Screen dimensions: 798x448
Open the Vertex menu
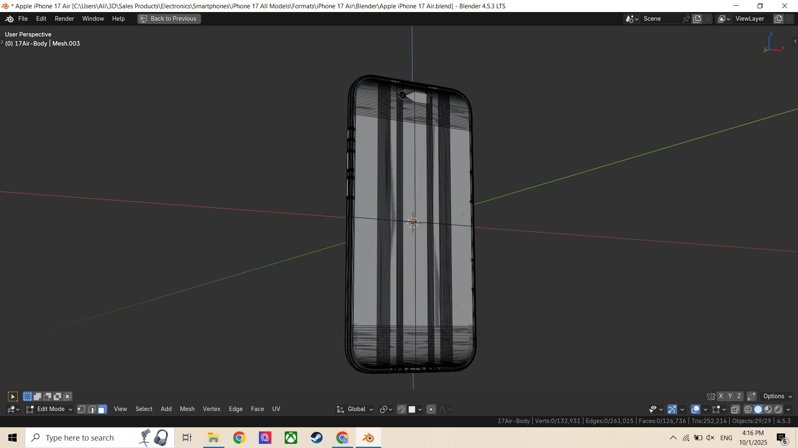(x=212, y=409)
